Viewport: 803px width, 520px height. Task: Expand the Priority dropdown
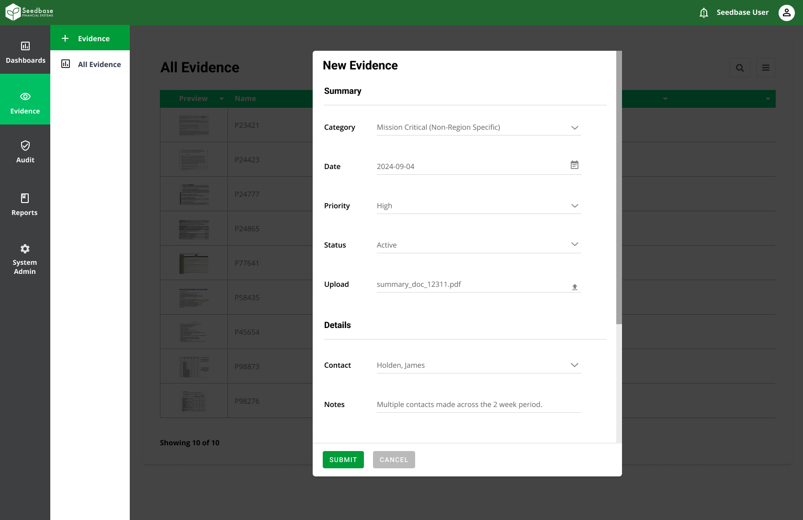[x=574, y=205]
